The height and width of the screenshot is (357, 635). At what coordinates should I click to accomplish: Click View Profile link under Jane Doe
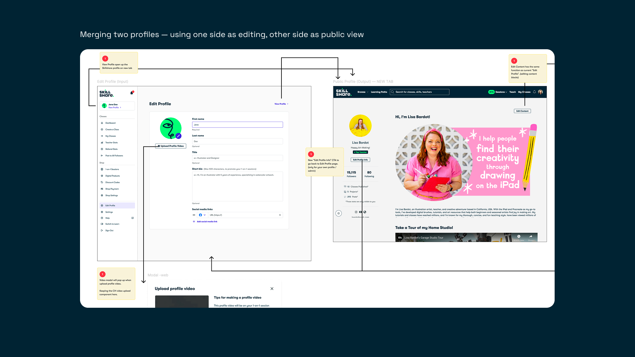point(114,107)
